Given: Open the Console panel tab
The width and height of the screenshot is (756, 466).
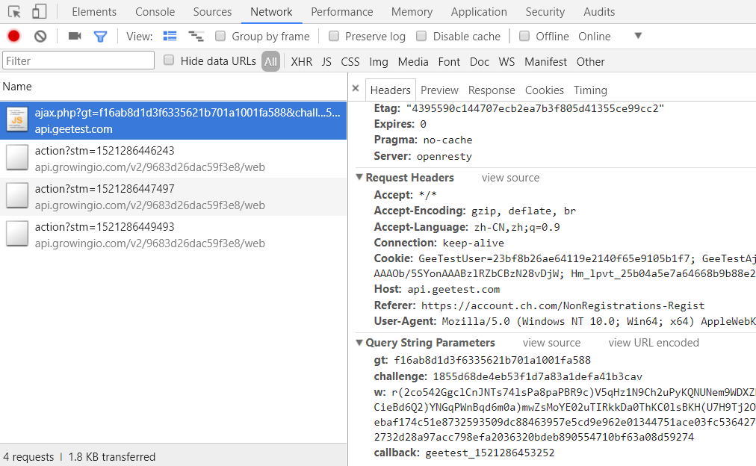Looking at the screenshot, I should click(155, 11).
